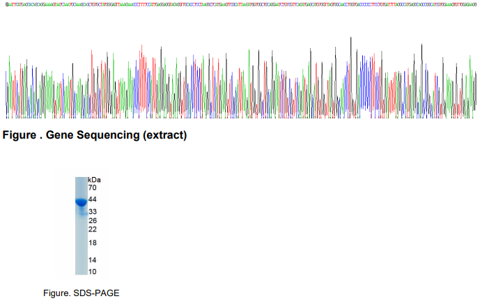
Task: Click the 22 kDa marker label
Action: click(x=93, y=229)
